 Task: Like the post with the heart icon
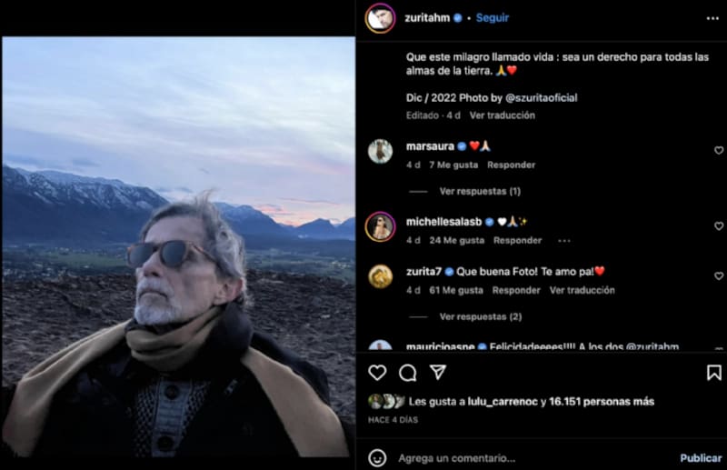[377, 373]
